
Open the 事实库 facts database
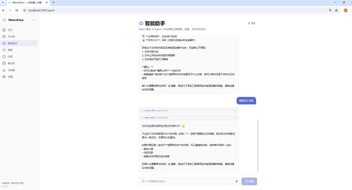click(19, 63)
